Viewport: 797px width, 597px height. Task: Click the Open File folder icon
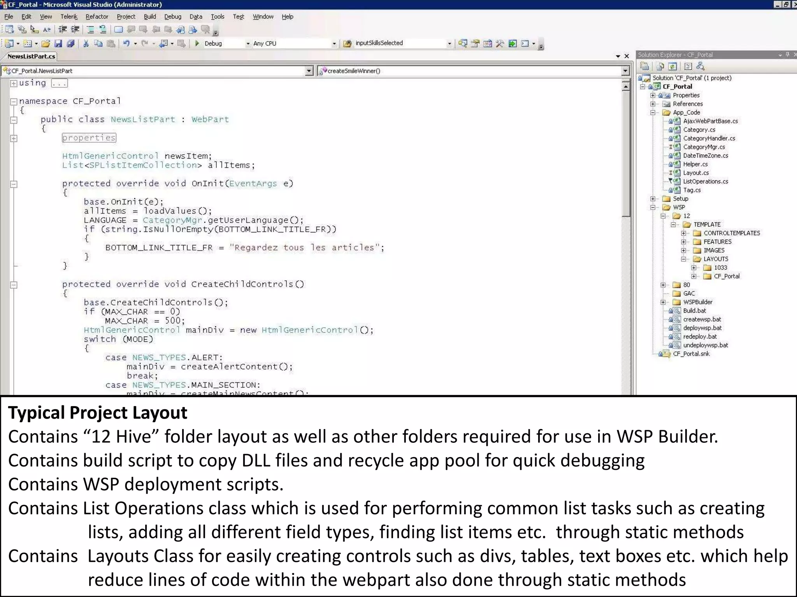click(x=46, y=44)
